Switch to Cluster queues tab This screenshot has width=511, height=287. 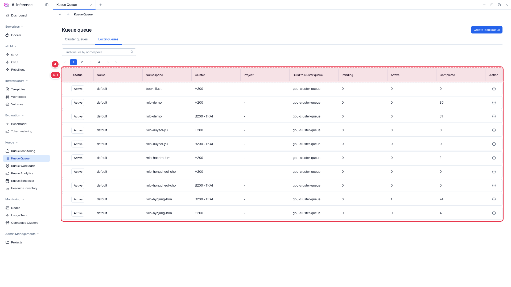click(x=76, y=39)
